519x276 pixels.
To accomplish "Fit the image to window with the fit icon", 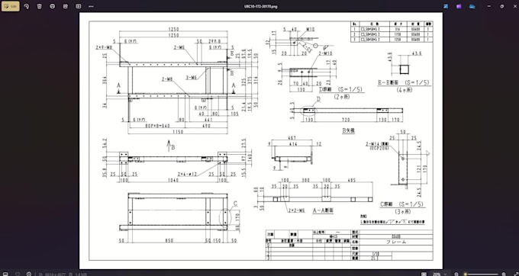I will 424,274.
